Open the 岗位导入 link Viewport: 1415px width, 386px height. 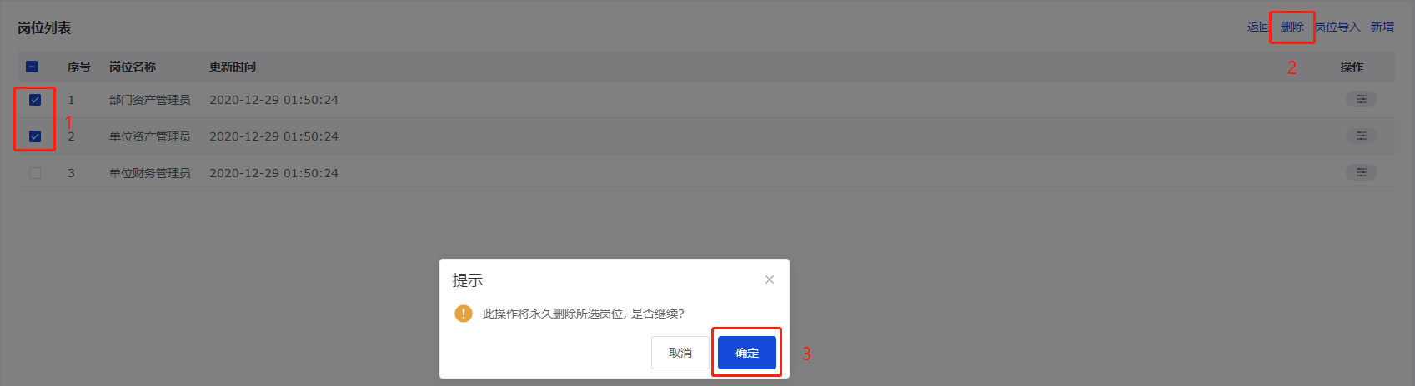click(1337, 27)
